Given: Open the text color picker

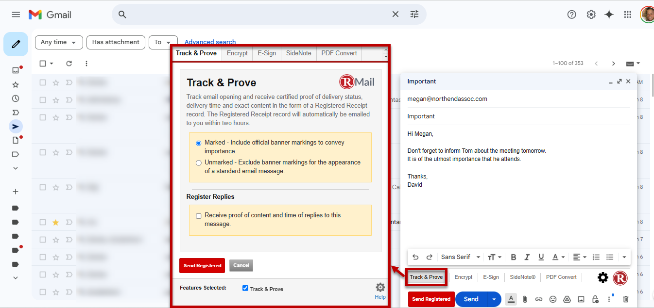Looking at the screenshot, I should point(558,257).
